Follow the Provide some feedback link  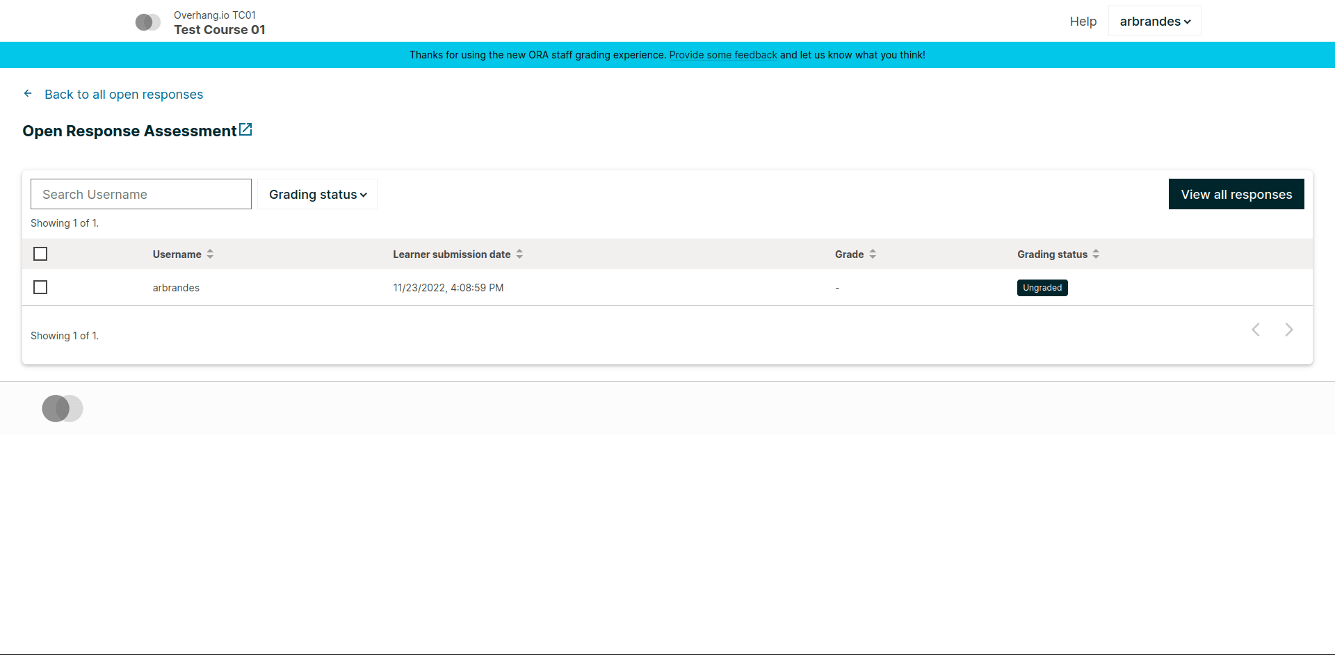tap(723, 55)
